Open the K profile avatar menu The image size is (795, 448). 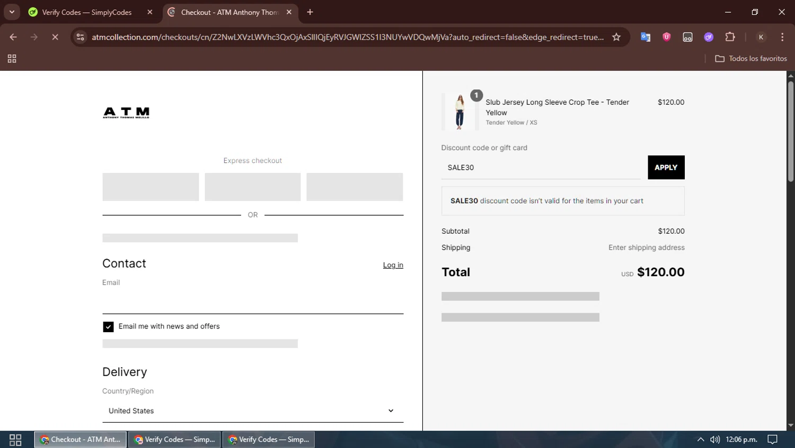click(761, 37)
